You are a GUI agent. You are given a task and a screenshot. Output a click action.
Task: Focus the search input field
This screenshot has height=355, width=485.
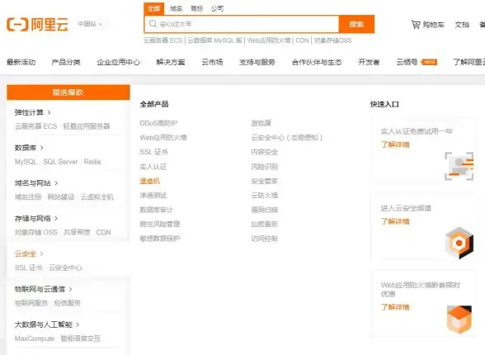242,24
